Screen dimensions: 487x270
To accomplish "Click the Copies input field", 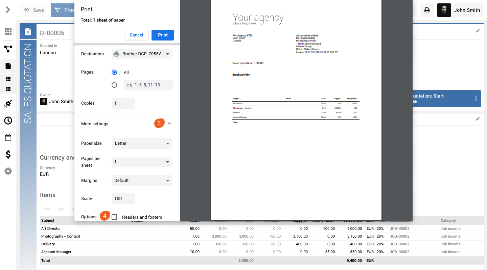I will (x=123, y=103).
